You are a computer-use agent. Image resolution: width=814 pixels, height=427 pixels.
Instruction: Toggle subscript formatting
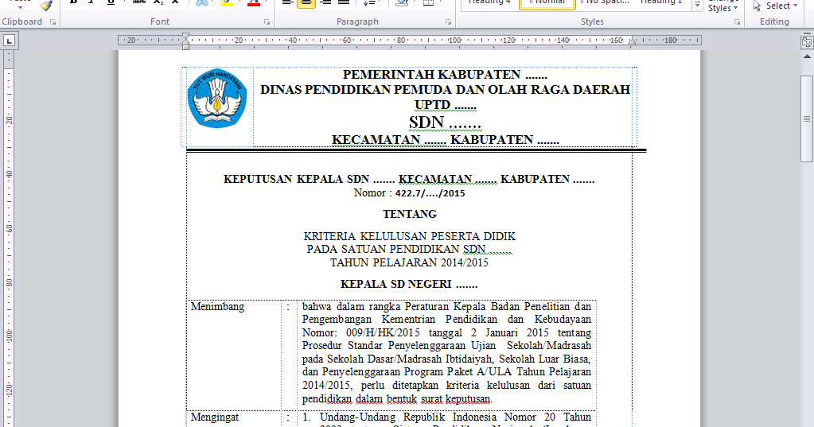158,2
